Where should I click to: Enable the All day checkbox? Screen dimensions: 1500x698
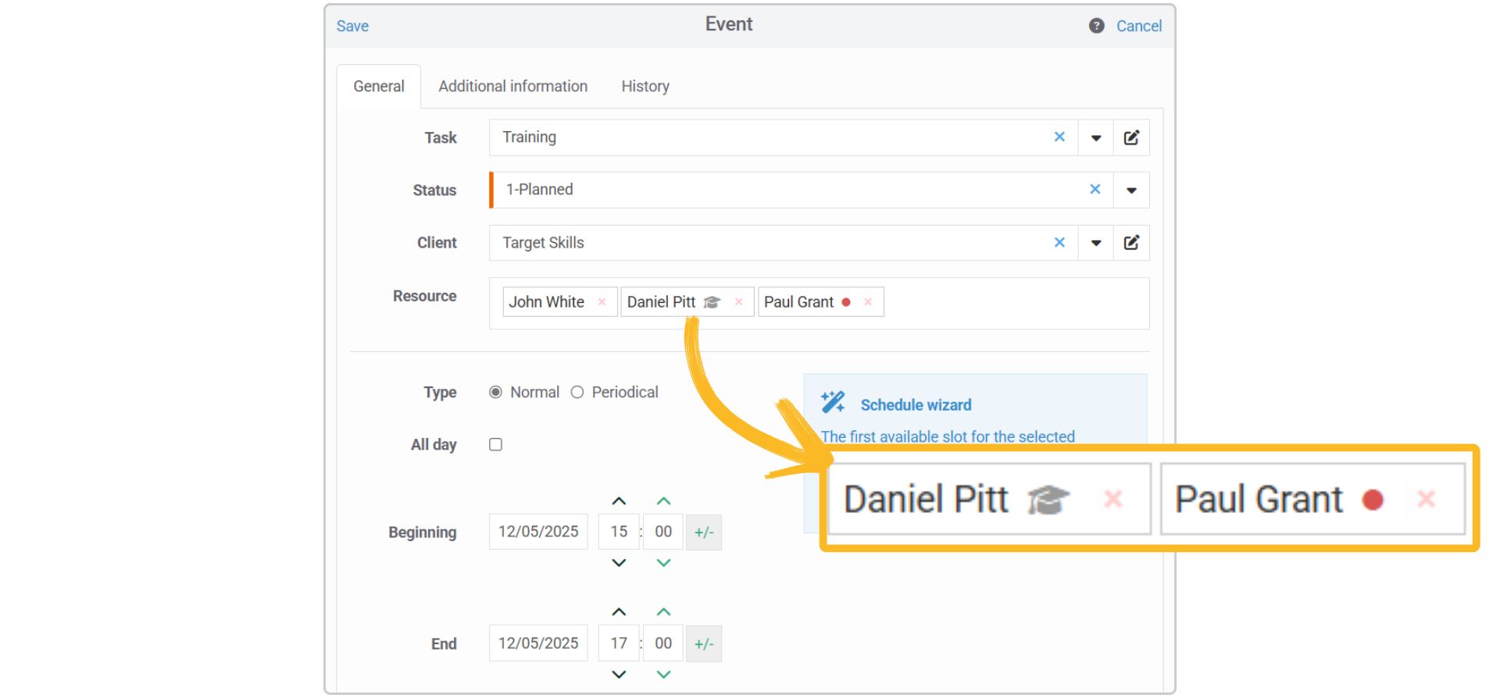click(x=495, y=444)
